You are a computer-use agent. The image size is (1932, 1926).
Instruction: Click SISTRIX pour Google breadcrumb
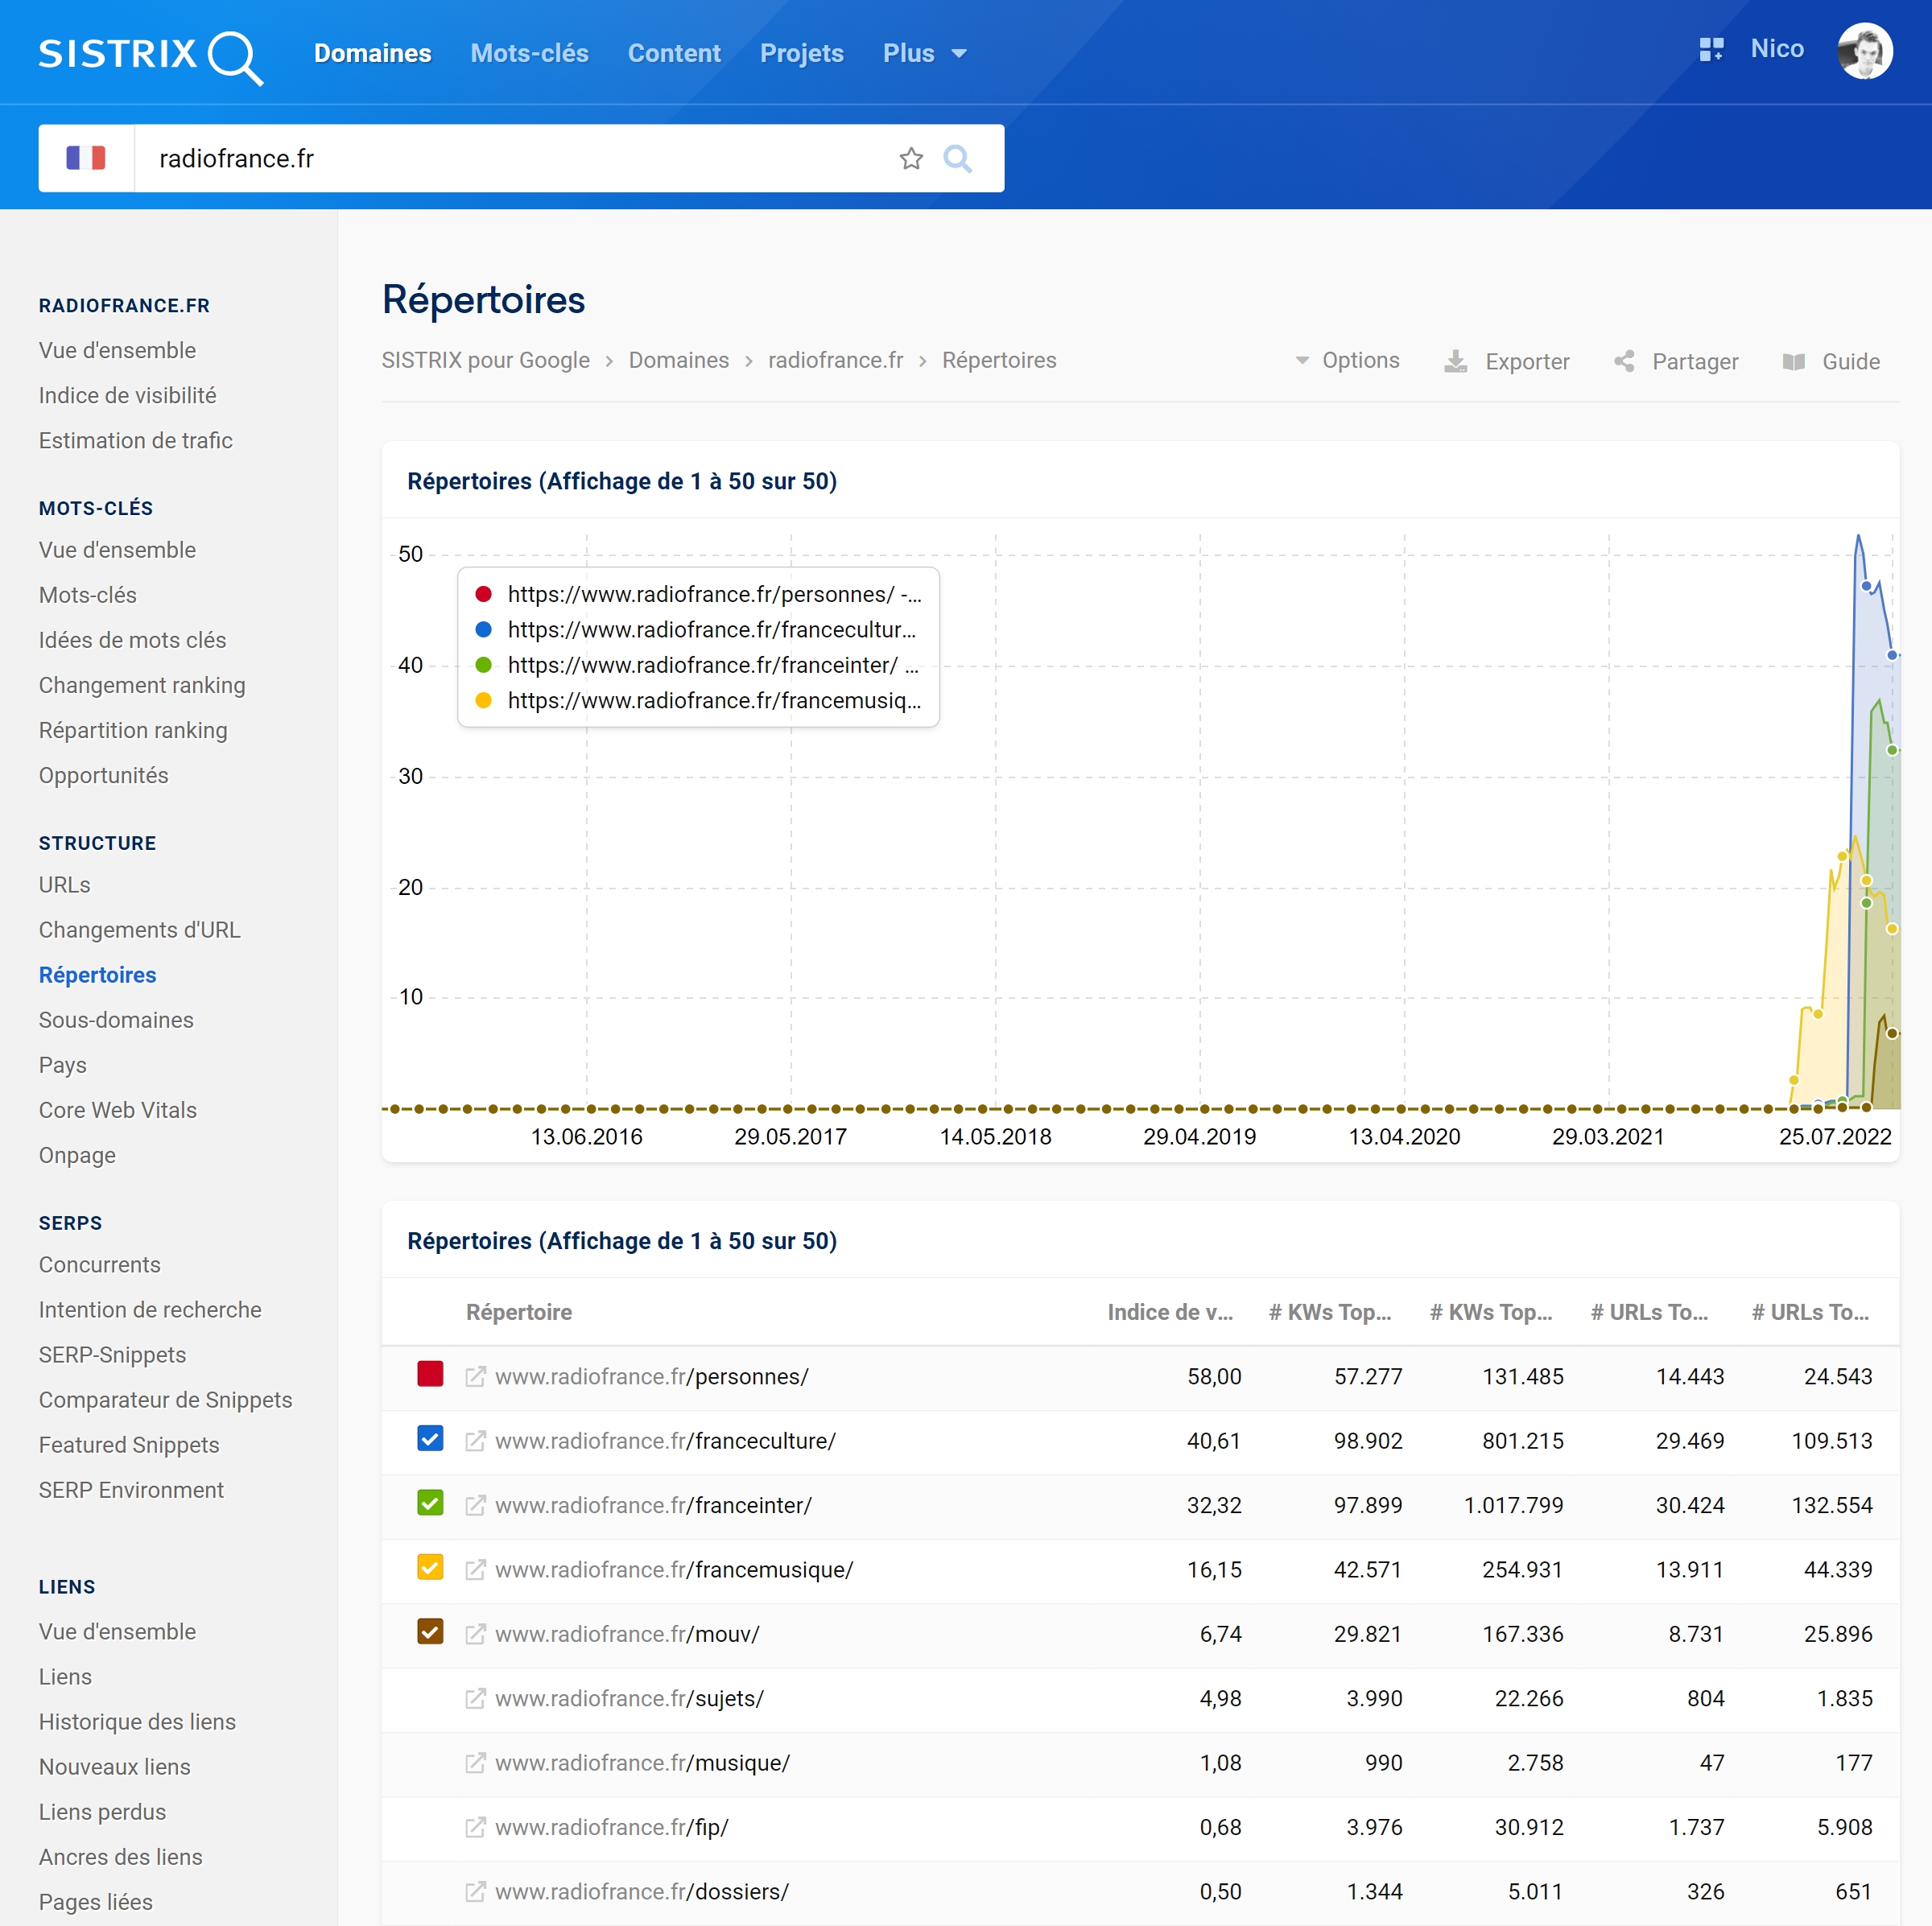tap(485, 360)
